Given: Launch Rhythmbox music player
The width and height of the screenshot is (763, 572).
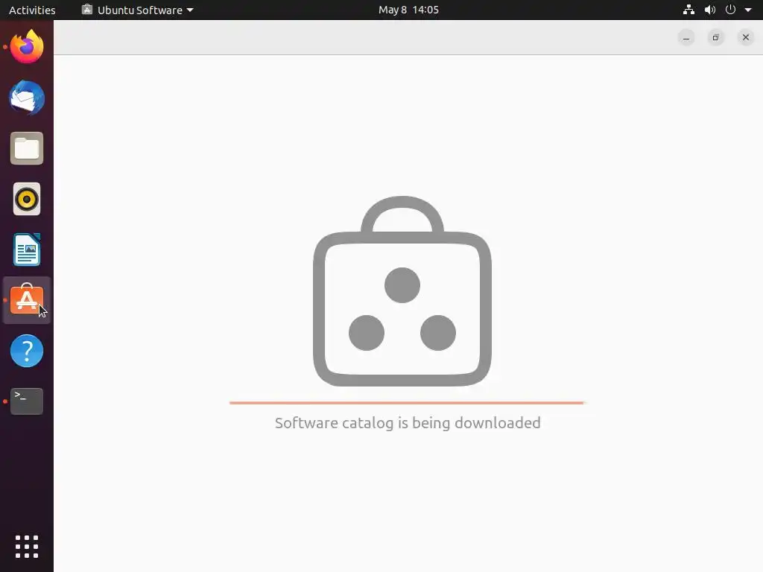Looking at the screenshot, I should click(x=27, y=199).
